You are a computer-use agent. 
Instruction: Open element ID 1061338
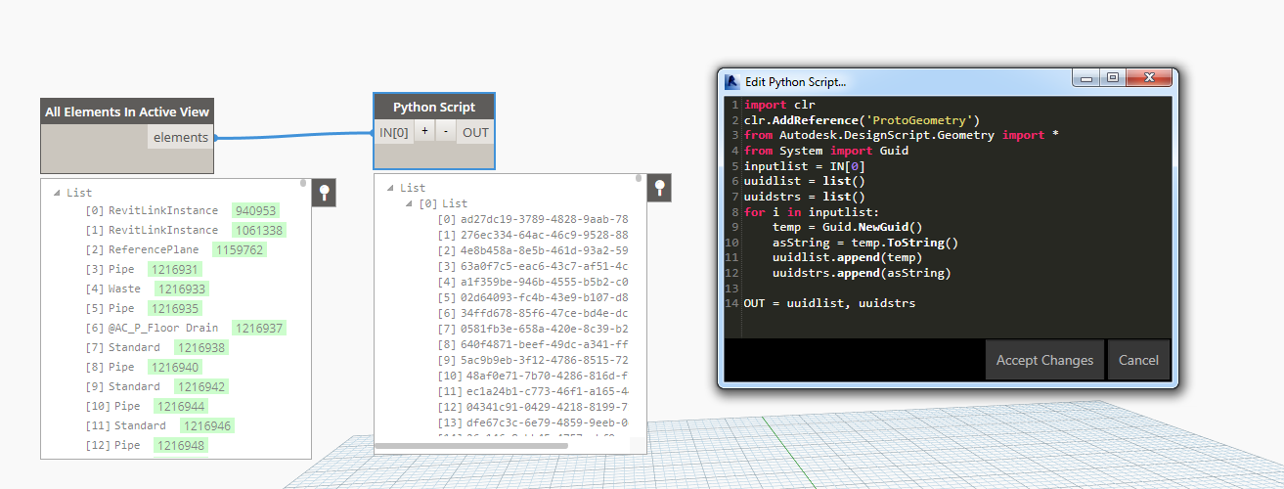click(x=259, y=230)
